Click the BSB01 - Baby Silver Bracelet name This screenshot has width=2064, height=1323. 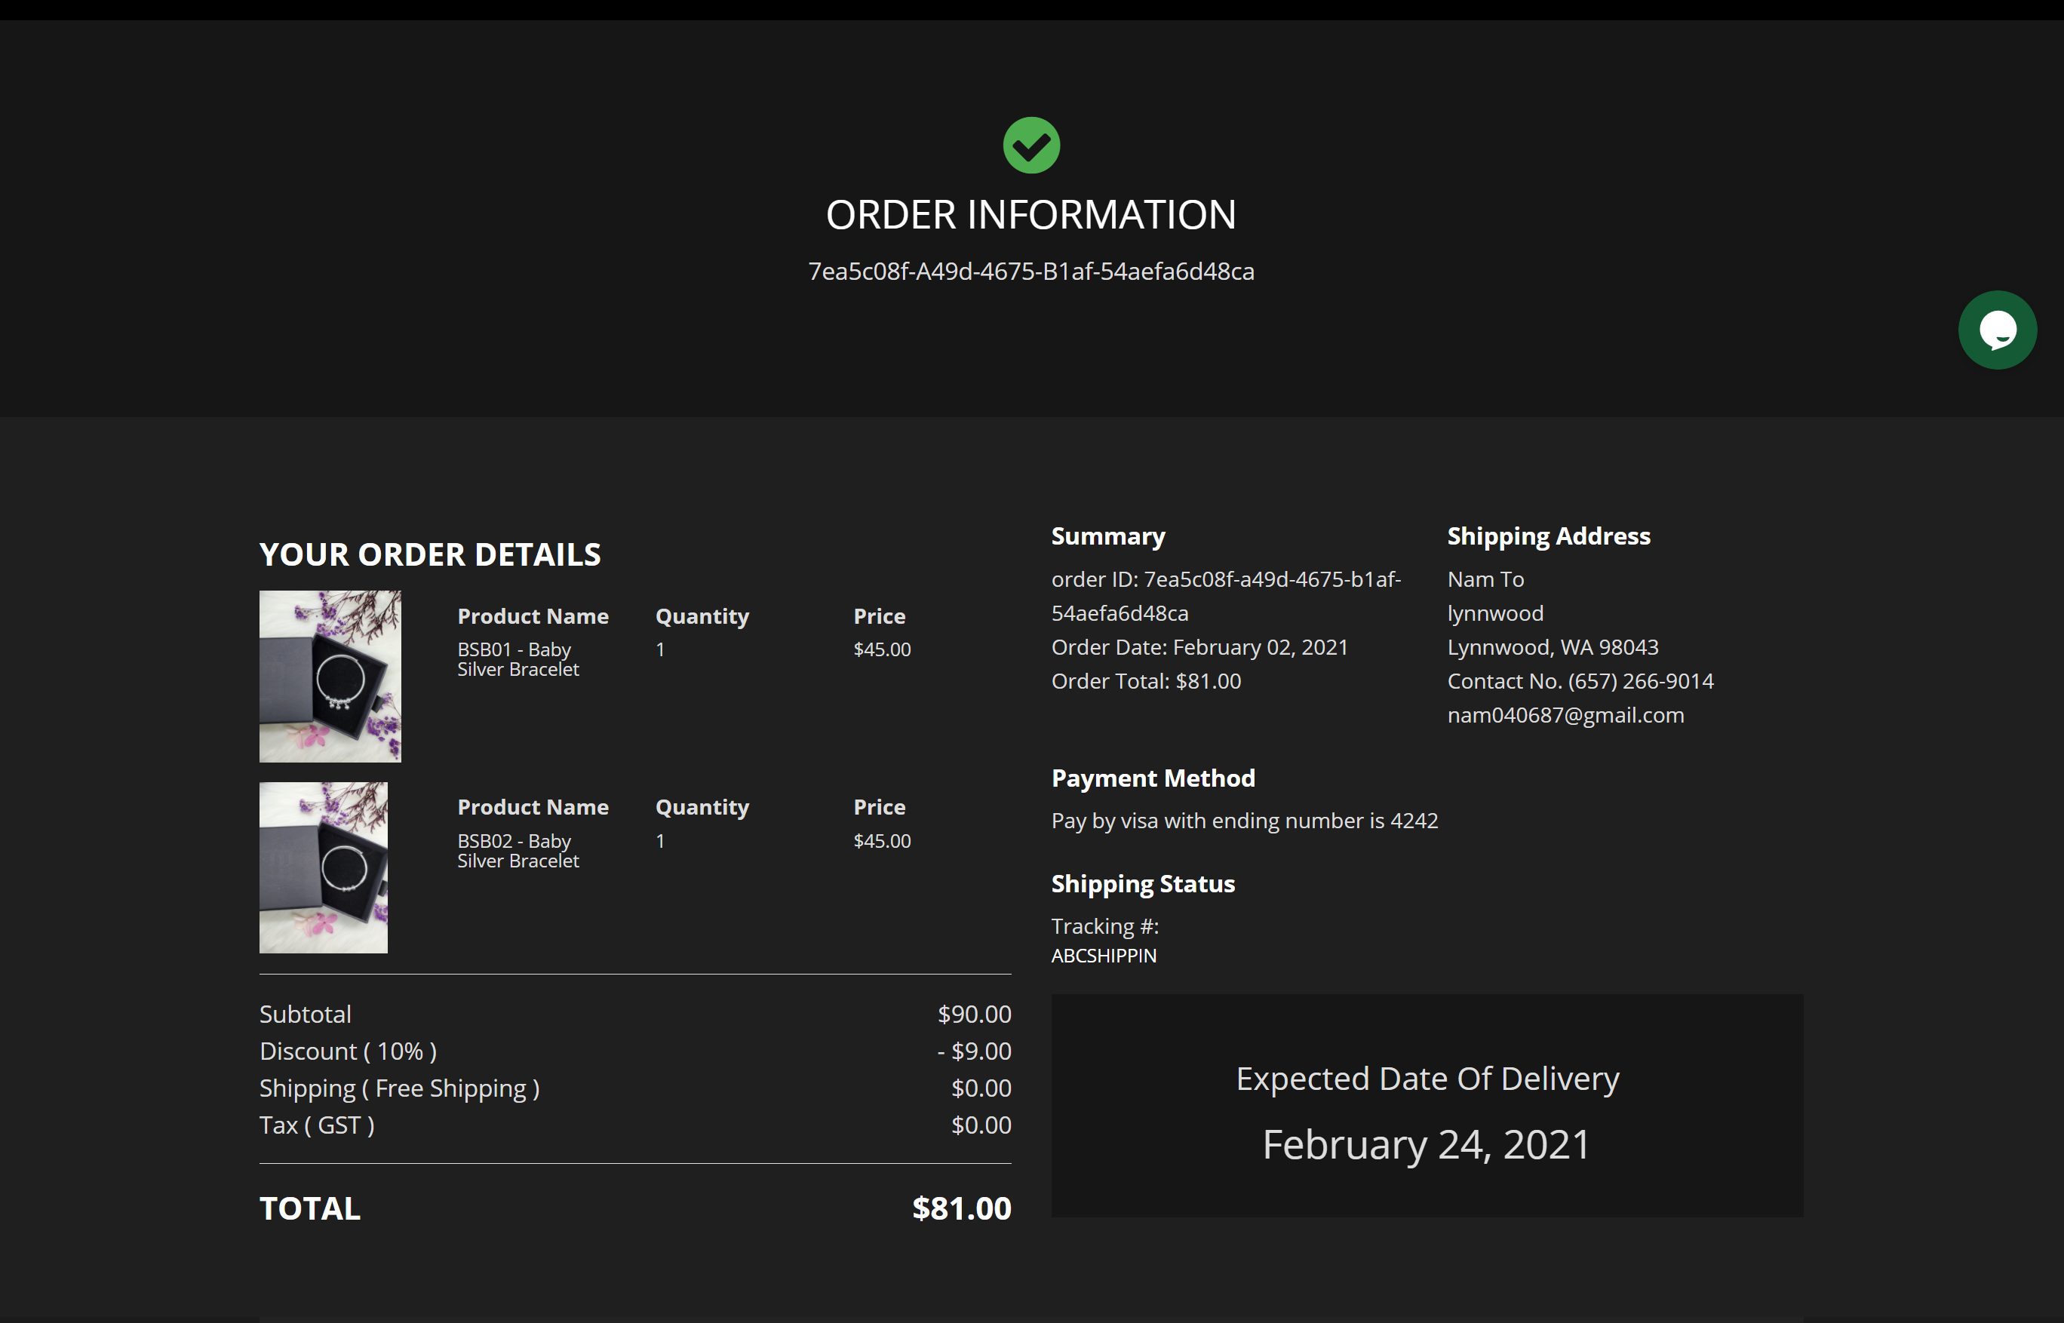[x=518, y=659]
